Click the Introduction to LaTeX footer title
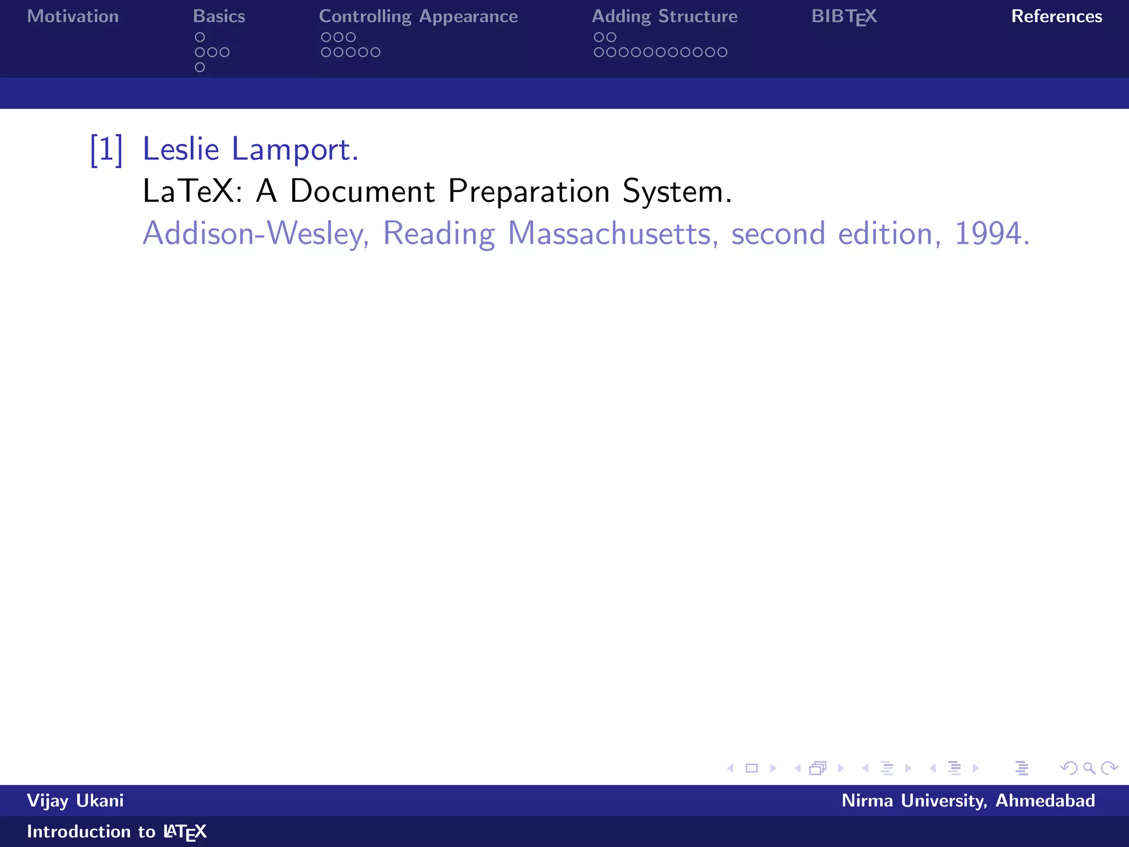This screenshot has height=847, width=1129. click(117, 832)
